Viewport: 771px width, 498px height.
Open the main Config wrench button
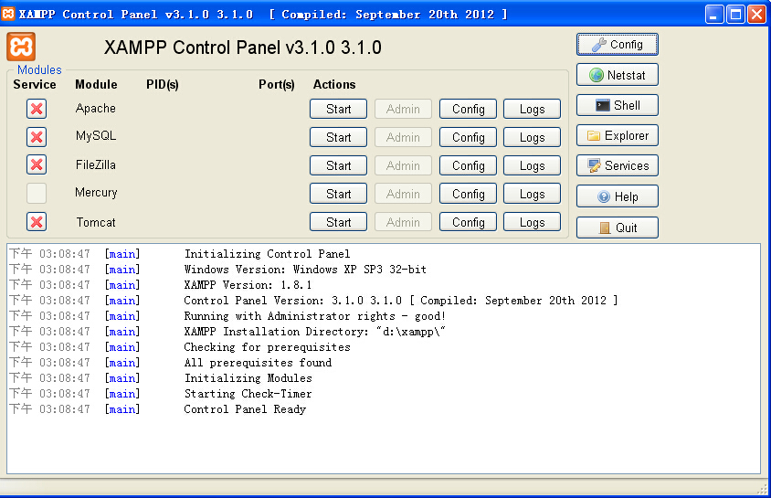click(x=618, y=45)
